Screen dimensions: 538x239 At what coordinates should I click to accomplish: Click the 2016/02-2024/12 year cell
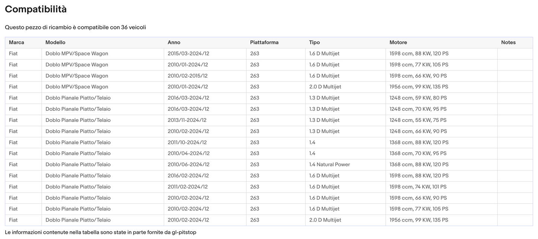pyautogui.click(x=188, y=175)
